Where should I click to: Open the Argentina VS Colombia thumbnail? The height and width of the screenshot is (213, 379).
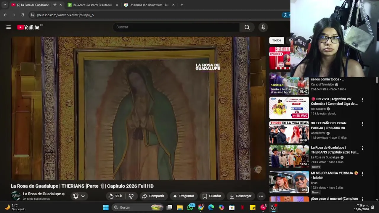click(x=289, y=108)
